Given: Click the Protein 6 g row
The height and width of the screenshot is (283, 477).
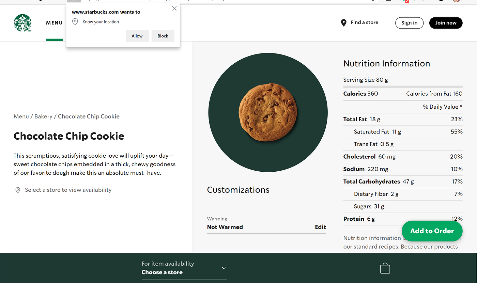Looking at the screenshot, I should click(403, 219).
